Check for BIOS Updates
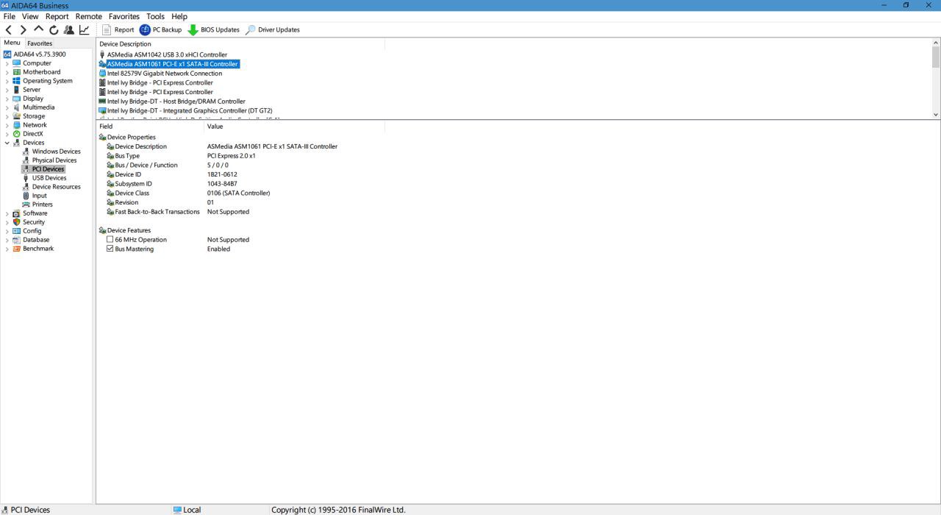This screenshot has width=941, height=515. (x=213, y=30)
